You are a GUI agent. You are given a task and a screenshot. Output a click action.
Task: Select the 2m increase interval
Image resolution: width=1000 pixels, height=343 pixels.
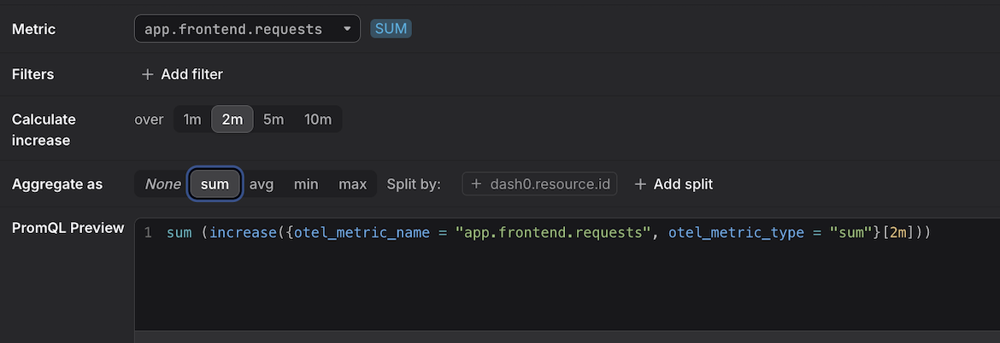pyautogui.click(x=232, y=119)
